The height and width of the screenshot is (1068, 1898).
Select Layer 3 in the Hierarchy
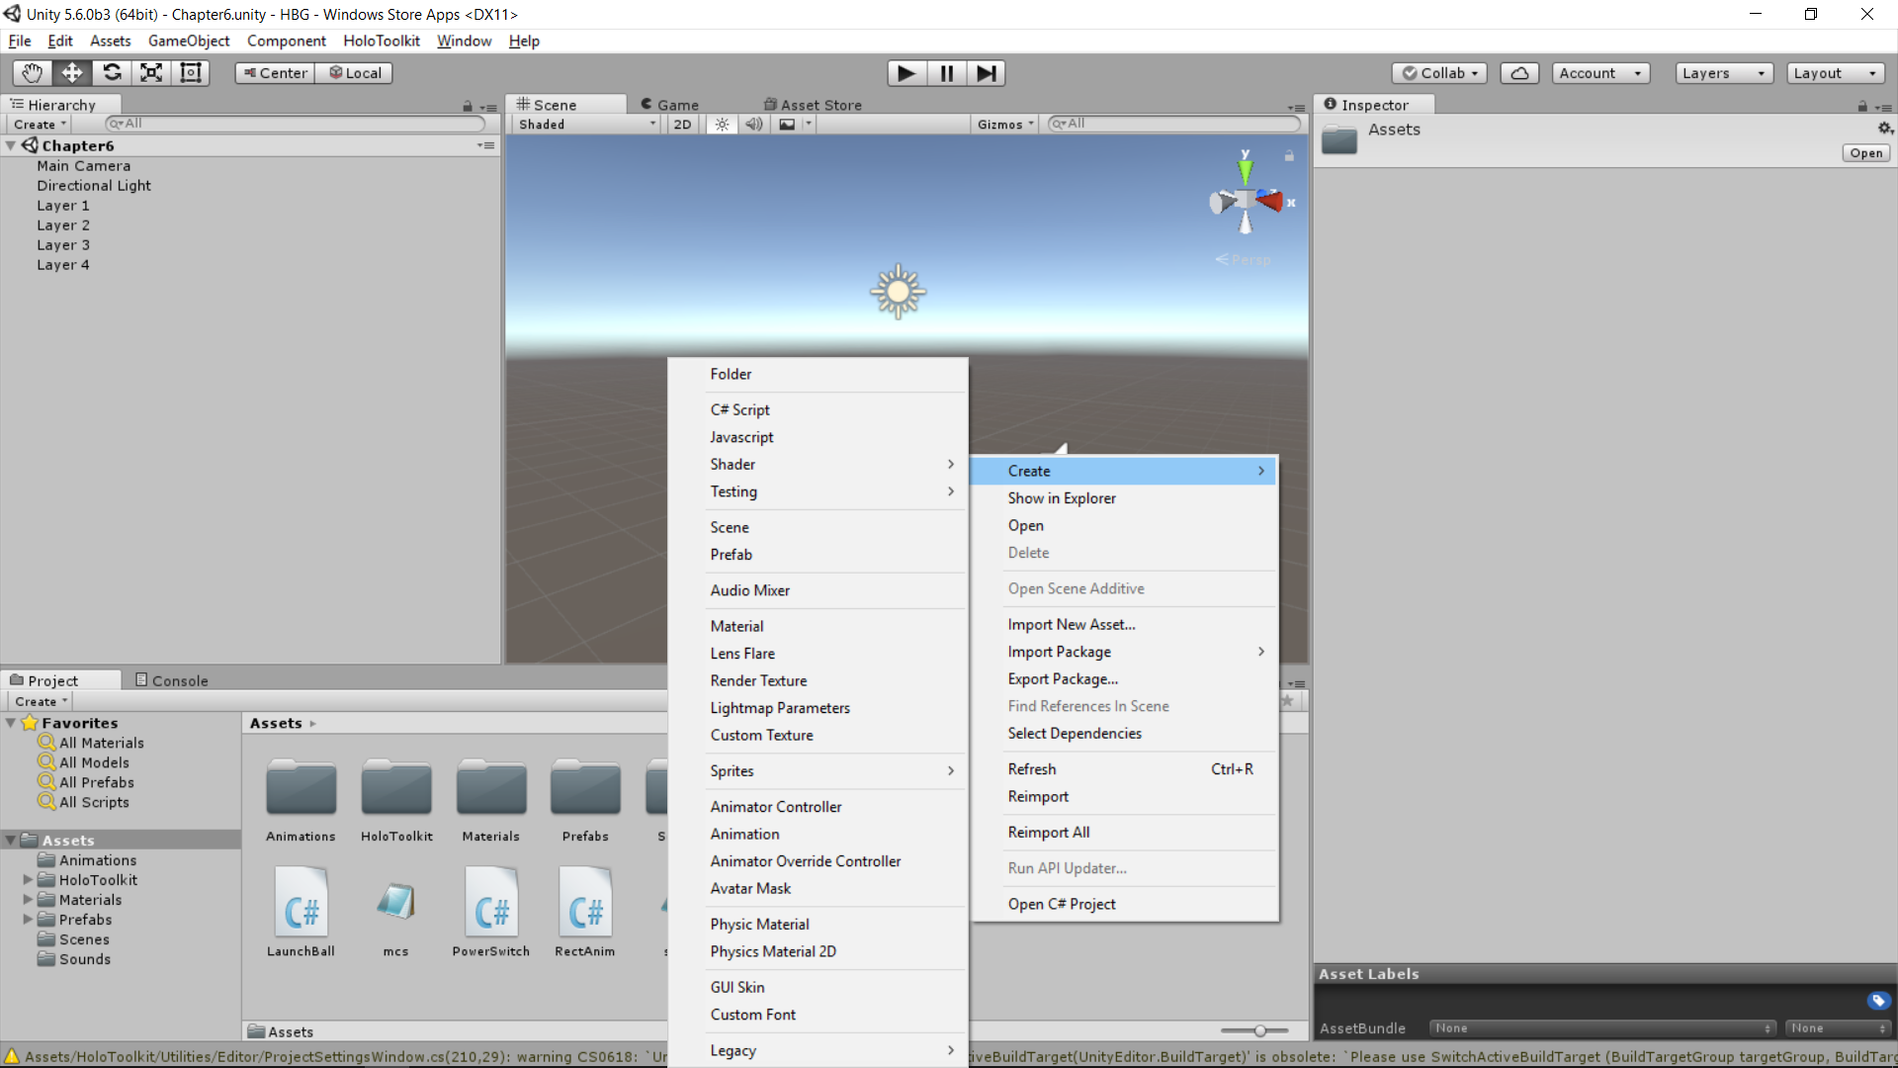pos(63,245)
